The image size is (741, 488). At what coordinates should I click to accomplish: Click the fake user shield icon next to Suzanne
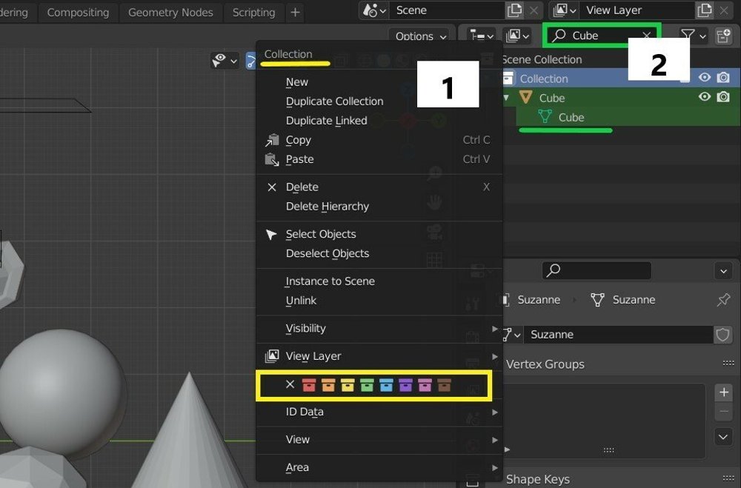(722, 335)
